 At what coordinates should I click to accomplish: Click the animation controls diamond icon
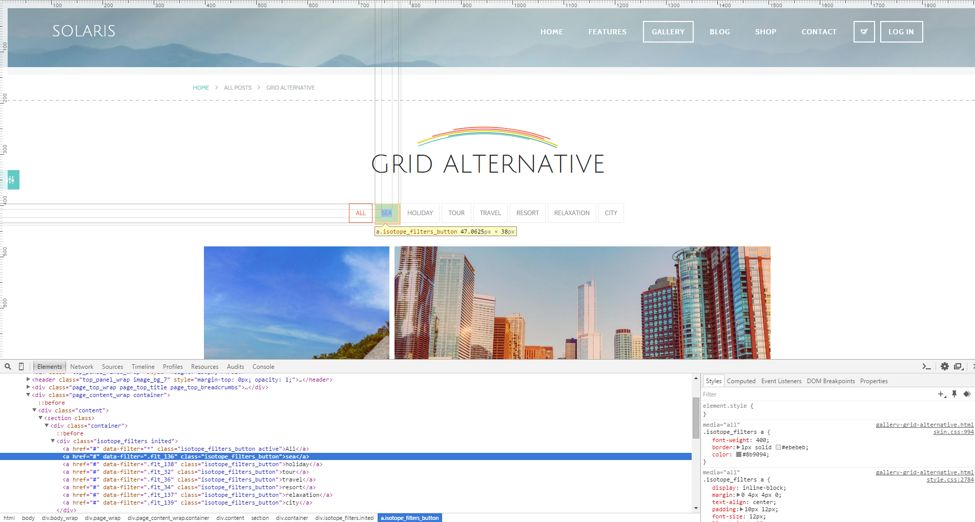(x=967, y=394)
